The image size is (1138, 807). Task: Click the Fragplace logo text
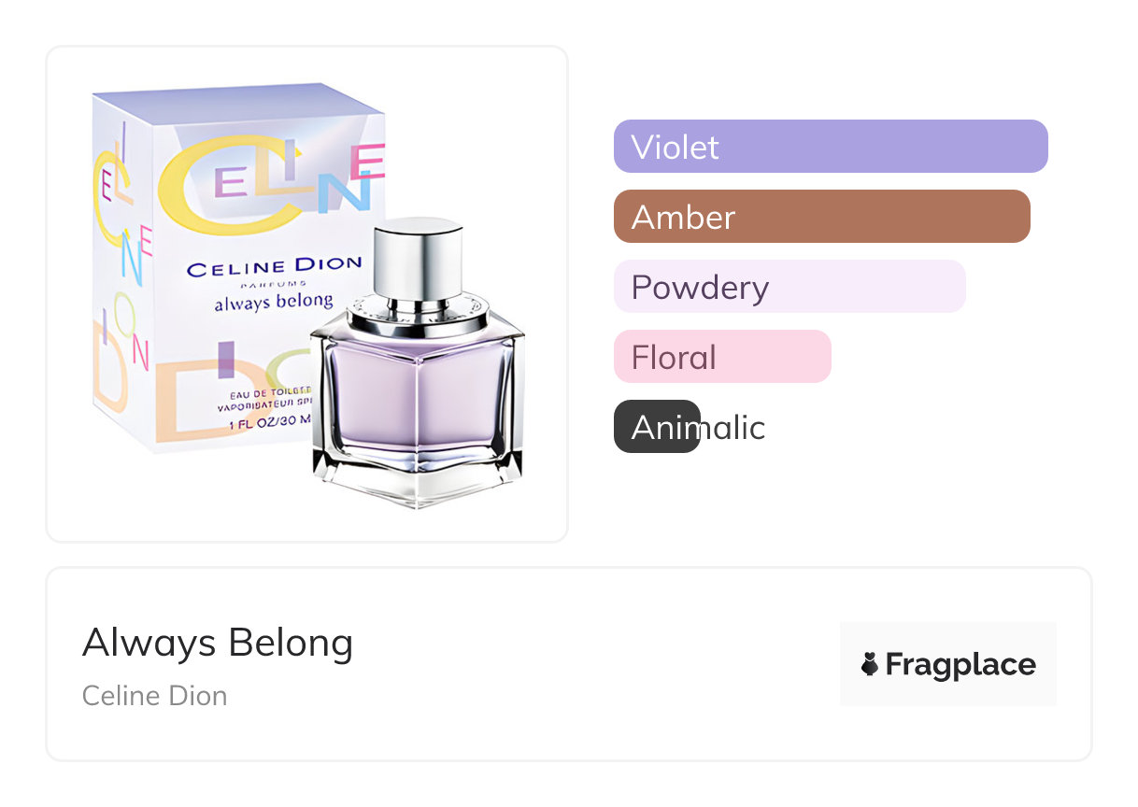960,665
